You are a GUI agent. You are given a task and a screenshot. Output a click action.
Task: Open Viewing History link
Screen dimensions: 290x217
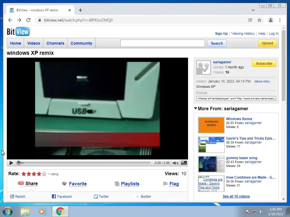click(243, 34)
